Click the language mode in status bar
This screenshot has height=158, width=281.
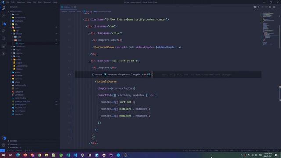click(x=247, y=151)
